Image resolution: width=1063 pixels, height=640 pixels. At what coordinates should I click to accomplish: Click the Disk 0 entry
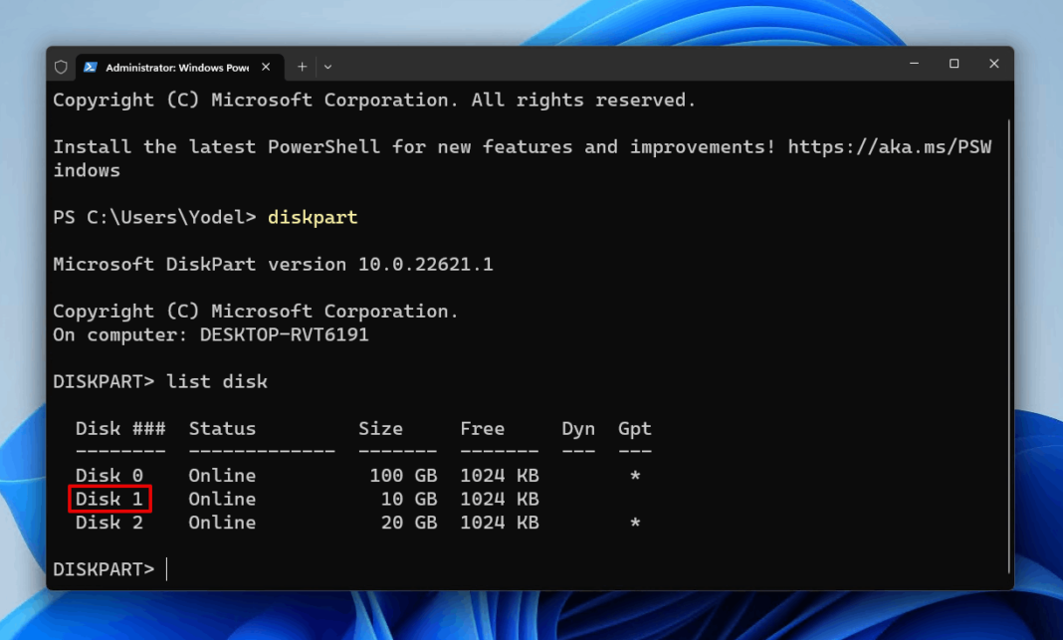pyautogui.click(x=109, y=476)
